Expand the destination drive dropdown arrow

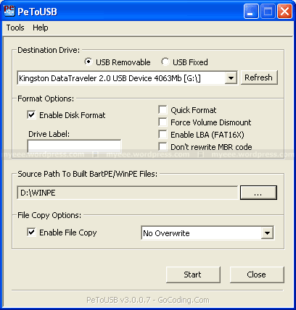[x=231, y=78]
